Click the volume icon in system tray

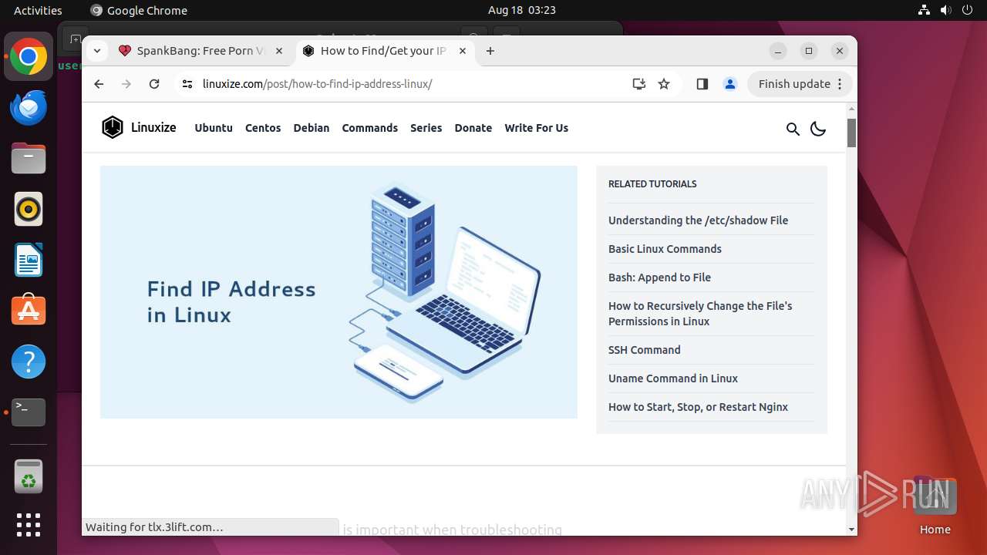[x=945, y=10]
